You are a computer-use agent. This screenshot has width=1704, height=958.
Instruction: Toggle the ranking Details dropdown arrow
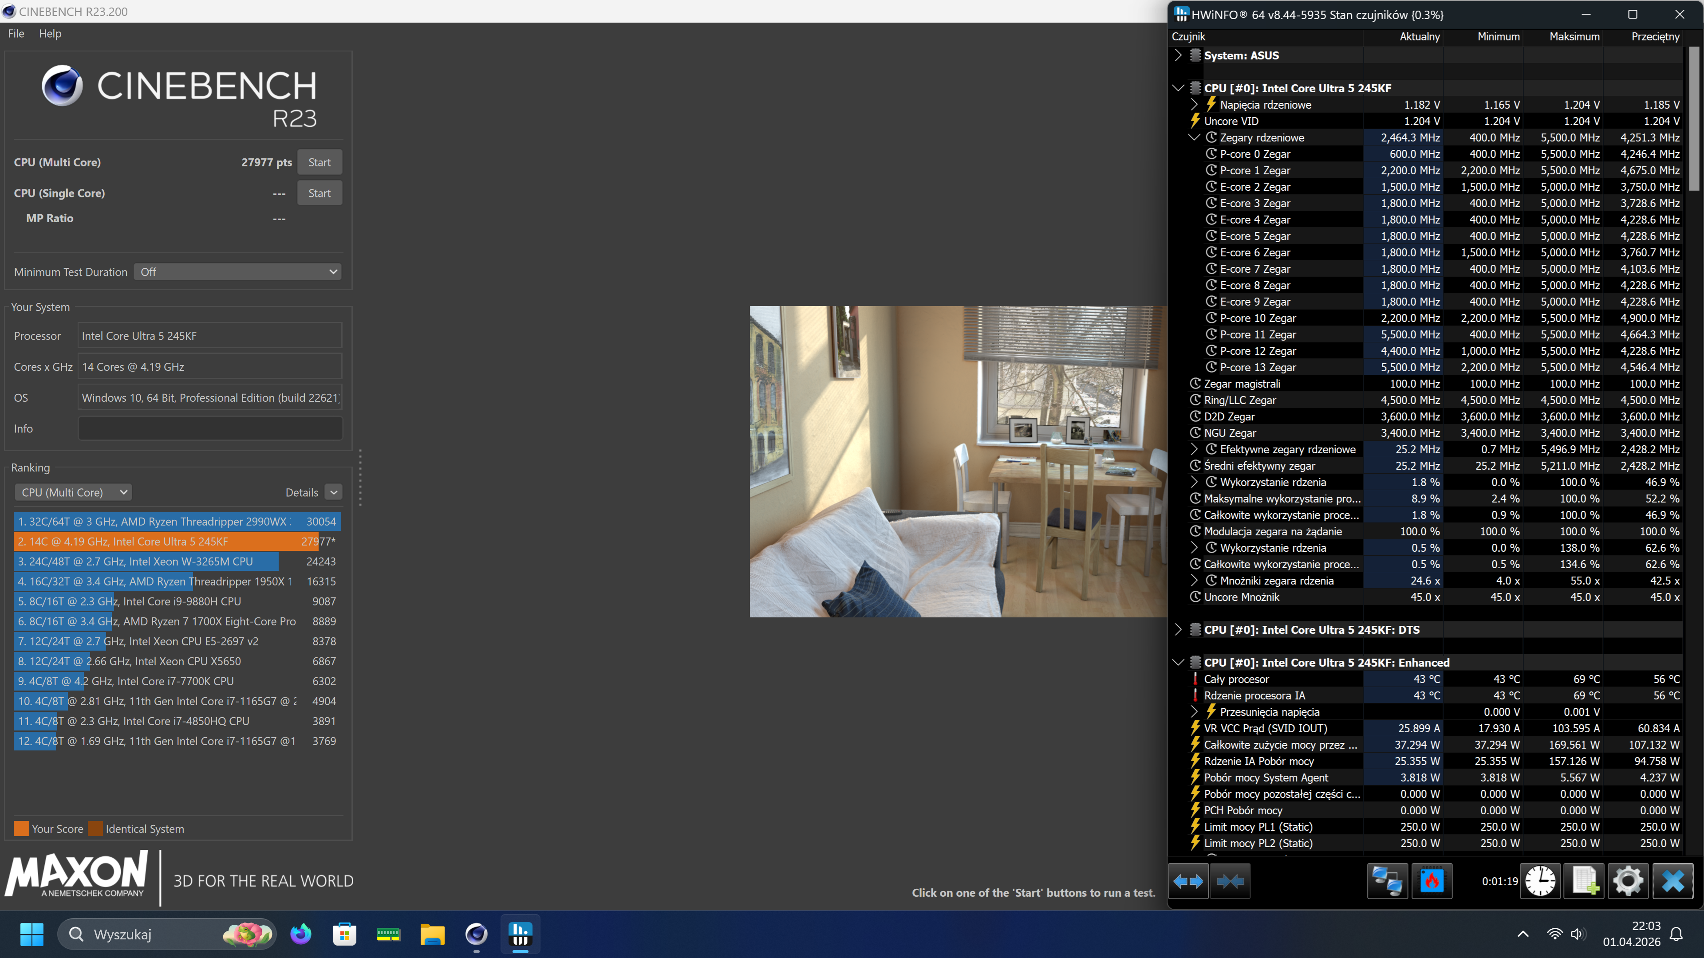pos(334,493)
